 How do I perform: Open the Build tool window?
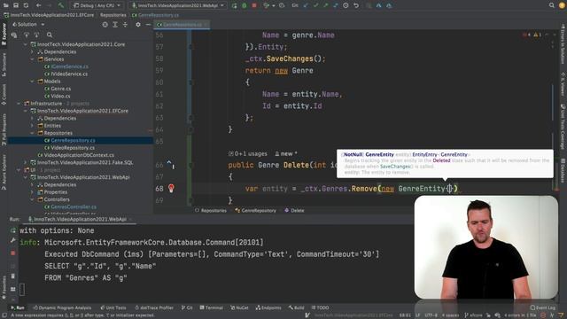point(296,307)
